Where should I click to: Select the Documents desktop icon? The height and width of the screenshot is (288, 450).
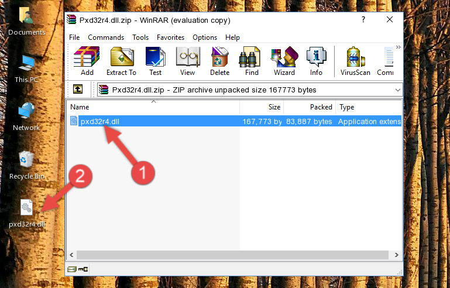tap(26, 21)
